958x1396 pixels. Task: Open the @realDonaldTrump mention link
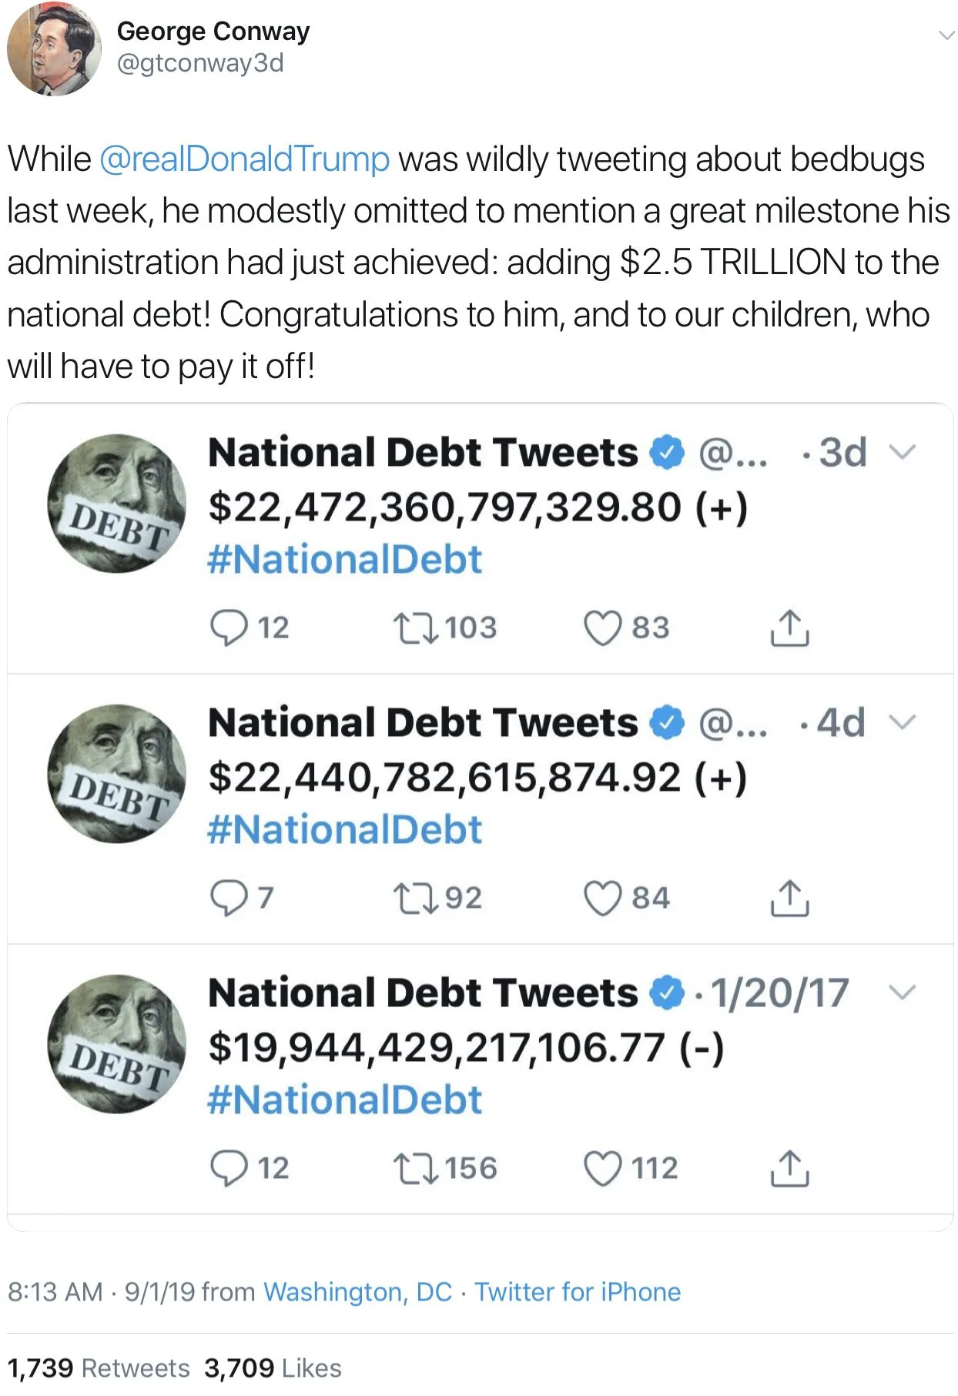click(x=245, y=159)
